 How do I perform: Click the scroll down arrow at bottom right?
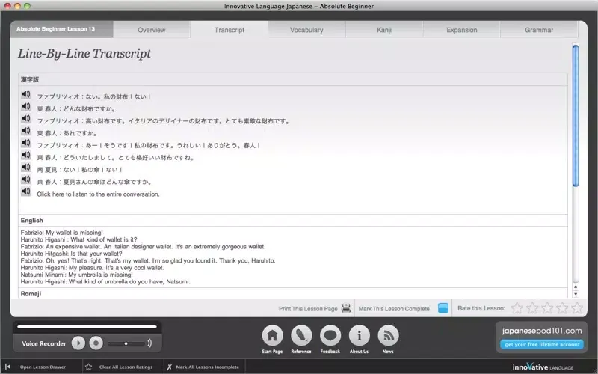coord(576,294)
